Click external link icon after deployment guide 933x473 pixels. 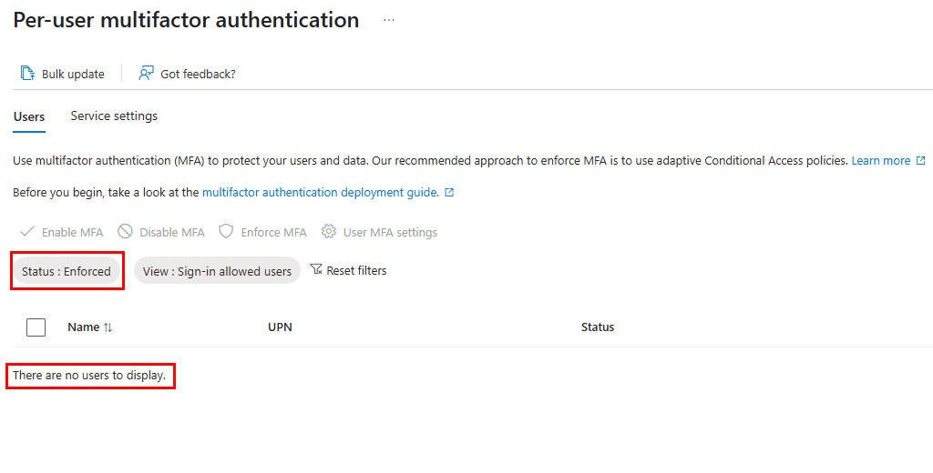click(449, 193)
